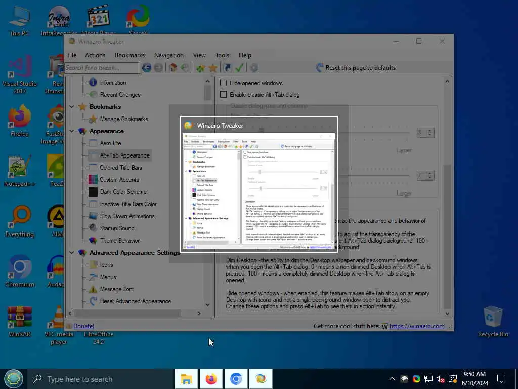Toggle Enable classic Alt+Tab dialog checkbox

coord(223,95)
